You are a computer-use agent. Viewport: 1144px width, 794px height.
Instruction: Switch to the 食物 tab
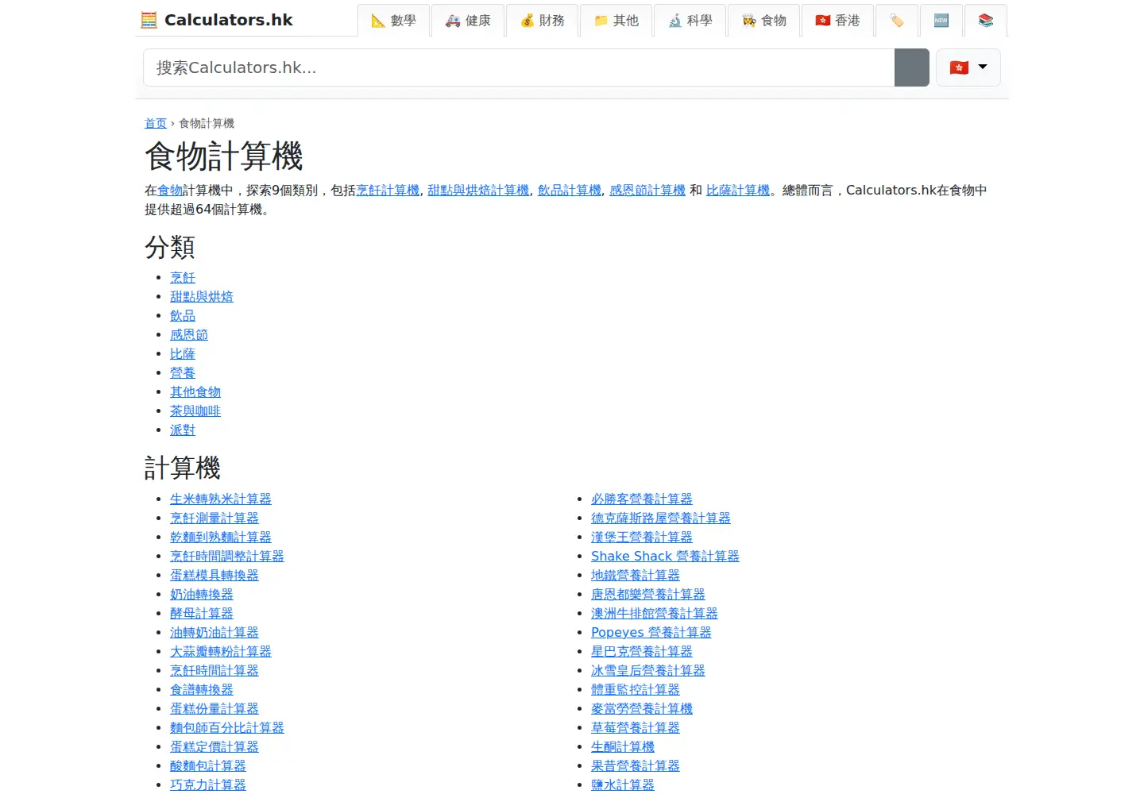(764, 21)
